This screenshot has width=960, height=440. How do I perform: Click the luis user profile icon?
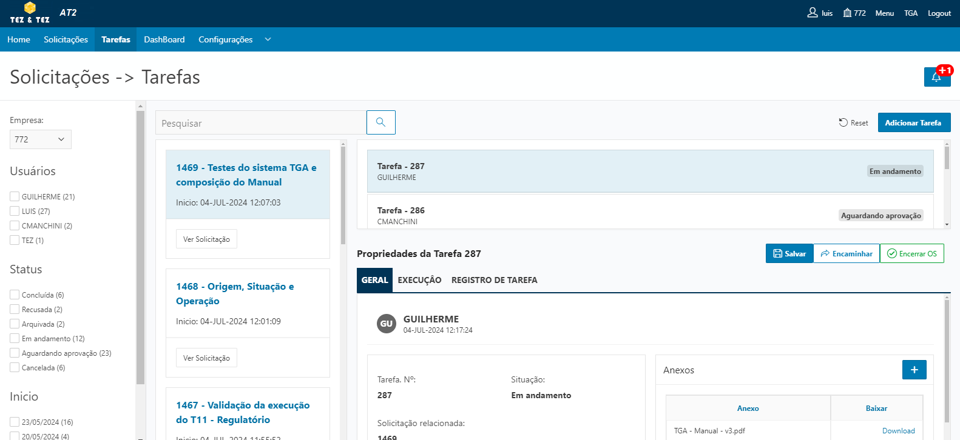[x=813, y=13]
